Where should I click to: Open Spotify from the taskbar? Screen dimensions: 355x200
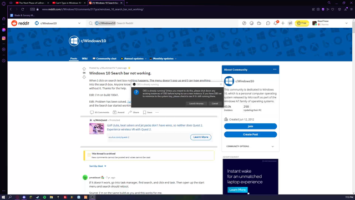[x=44, y=197]
